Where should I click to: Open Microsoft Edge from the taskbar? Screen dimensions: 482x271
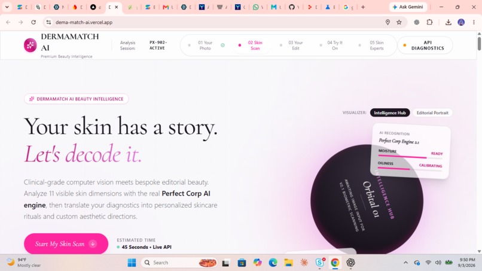pos(273,263)
